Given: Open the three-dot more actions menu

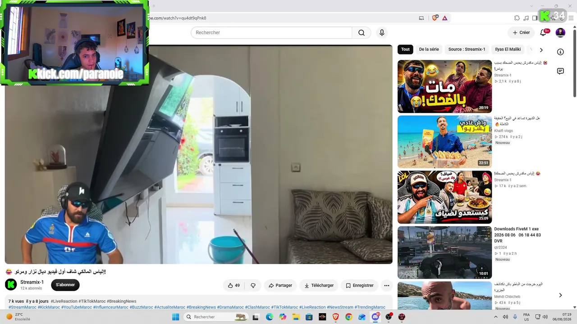Looking at the screenshot, I should point(386,285).
